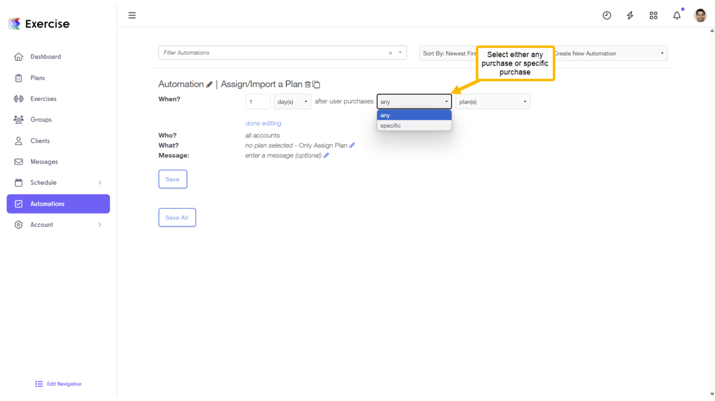The image size is (715, 401).
Task: Select the any purchase option
Action: click(x=414, y=115)
